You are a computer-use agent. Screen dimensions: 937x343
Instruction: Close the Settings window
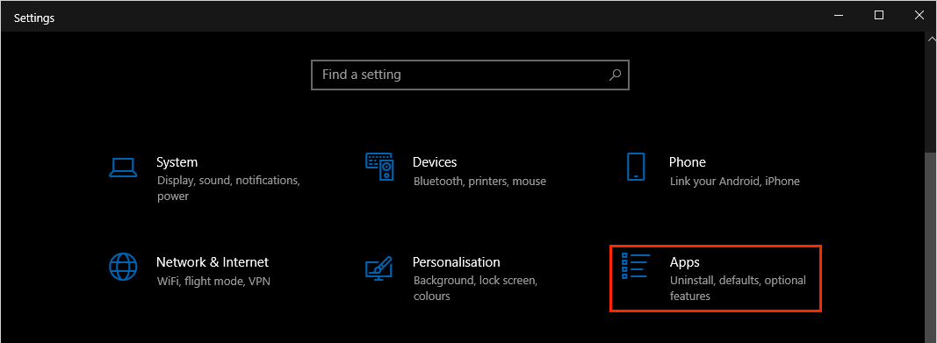919,16
